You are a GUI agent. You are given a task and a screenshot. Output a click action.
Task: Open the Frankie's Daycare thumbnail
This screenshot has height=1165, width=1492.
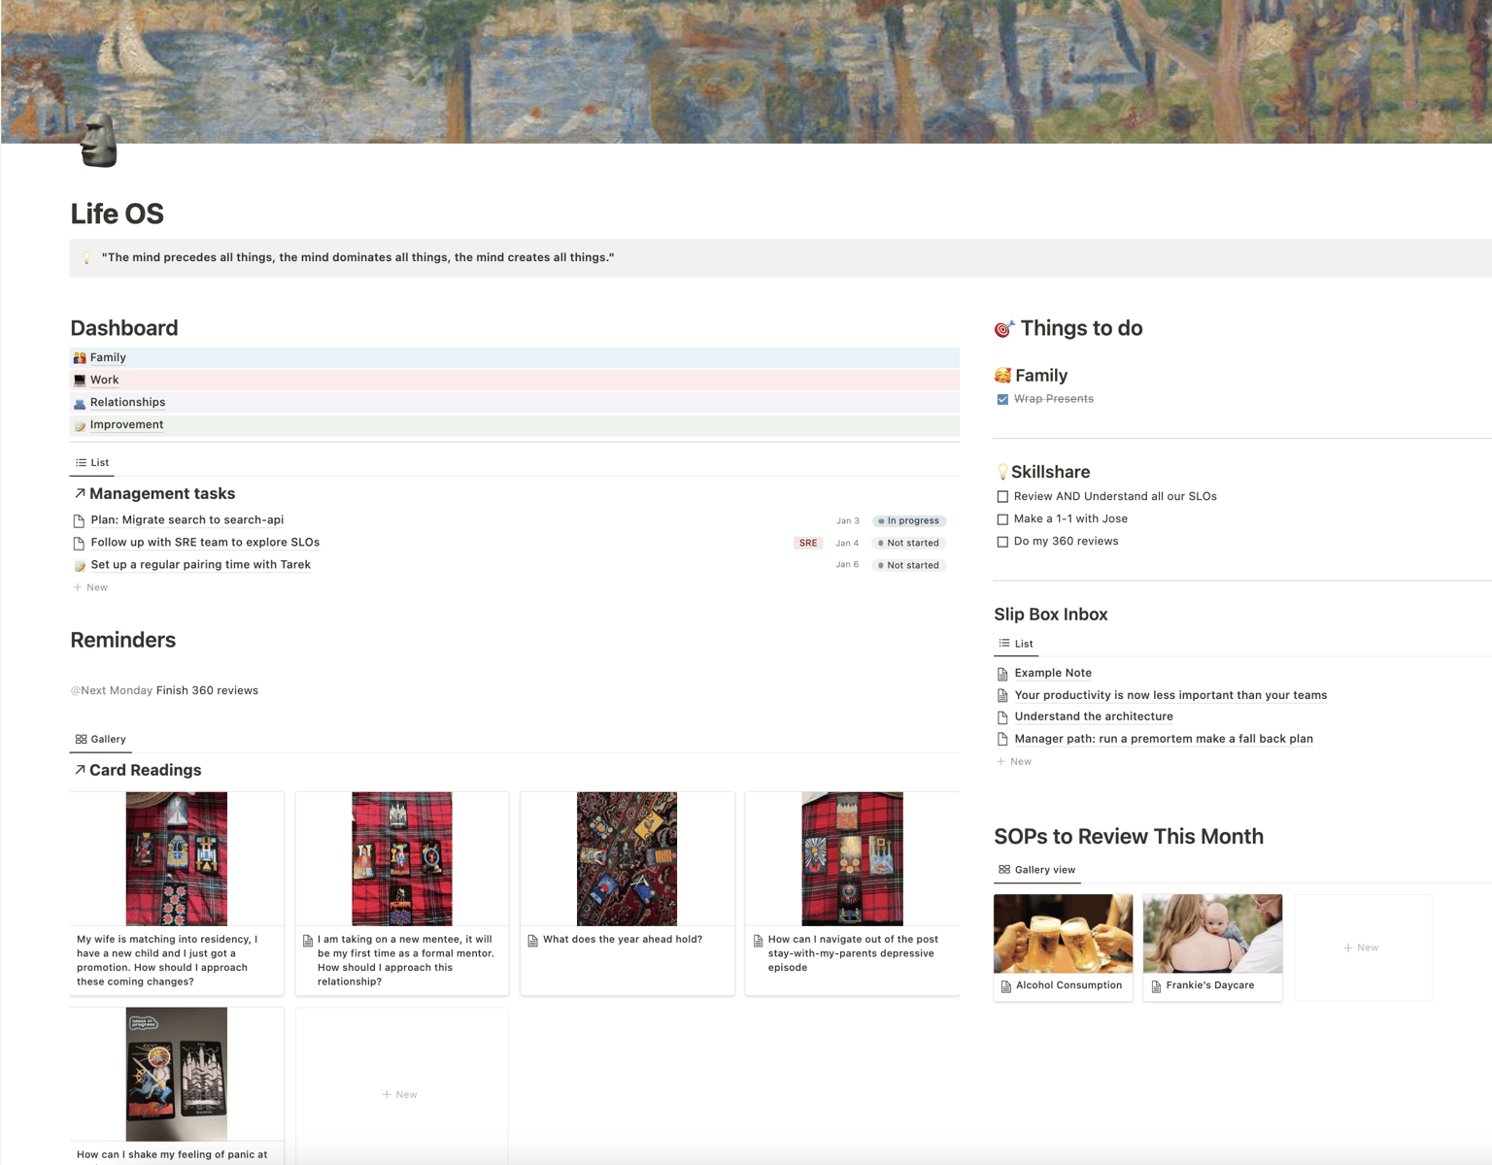[x=1213, y=934]
